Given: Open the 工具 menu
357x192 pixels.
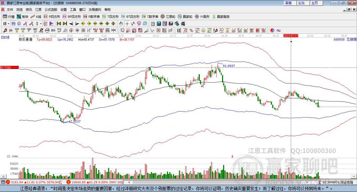Looking at the screenshot, I should tap(73, 9).
